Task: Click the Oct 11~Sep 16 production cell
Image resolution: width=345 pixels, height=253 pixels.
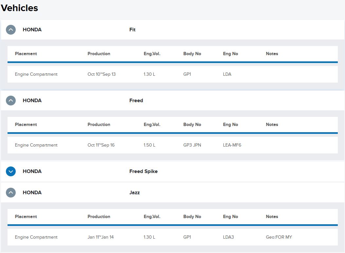Action: coord(101,145)
